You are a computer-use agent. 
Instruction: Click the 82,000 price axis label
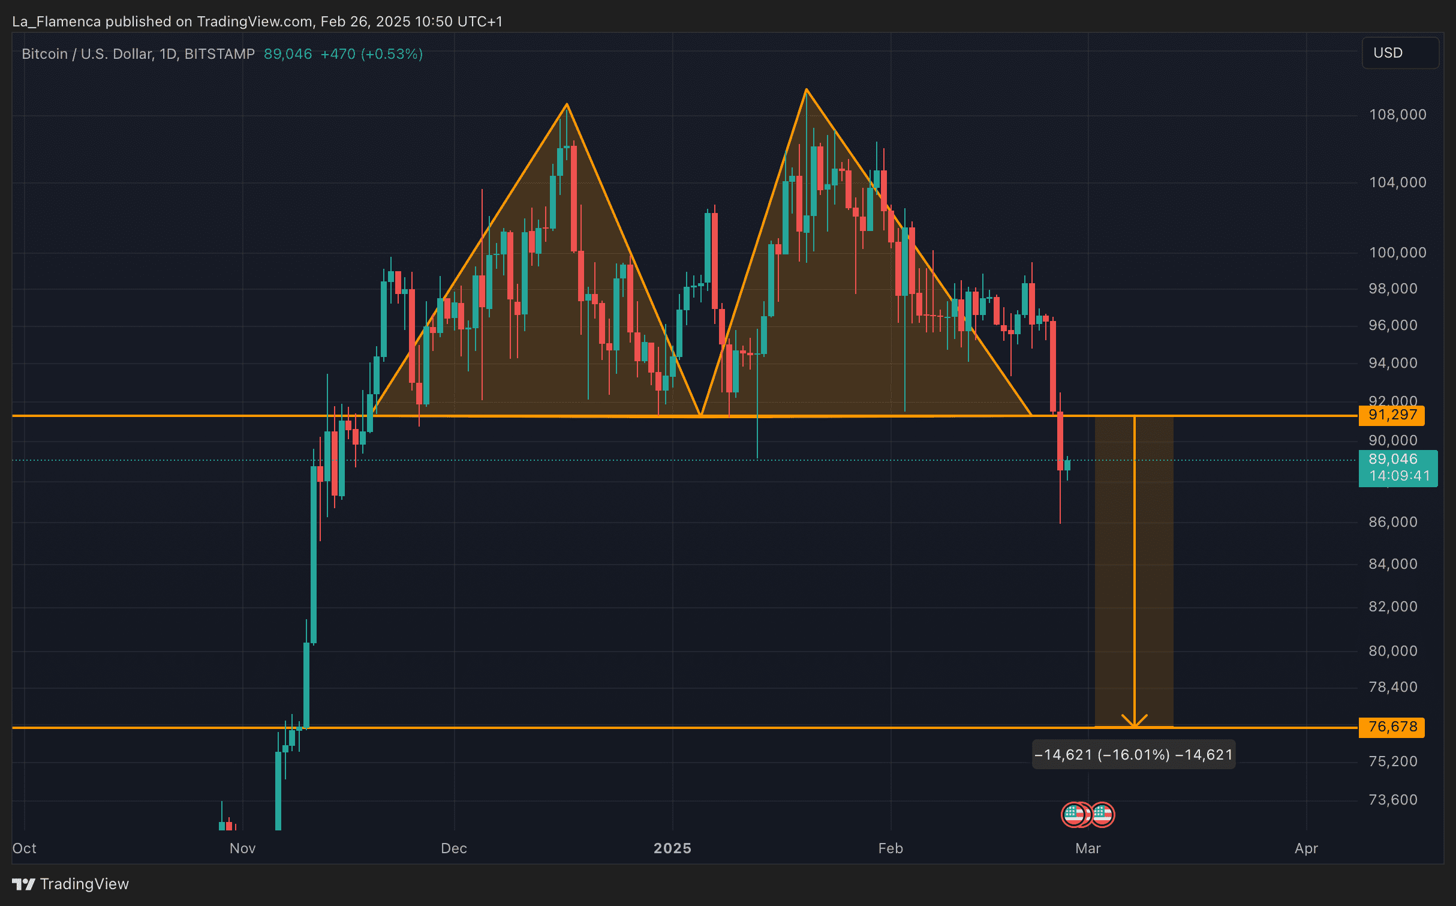pos(1392,607)
